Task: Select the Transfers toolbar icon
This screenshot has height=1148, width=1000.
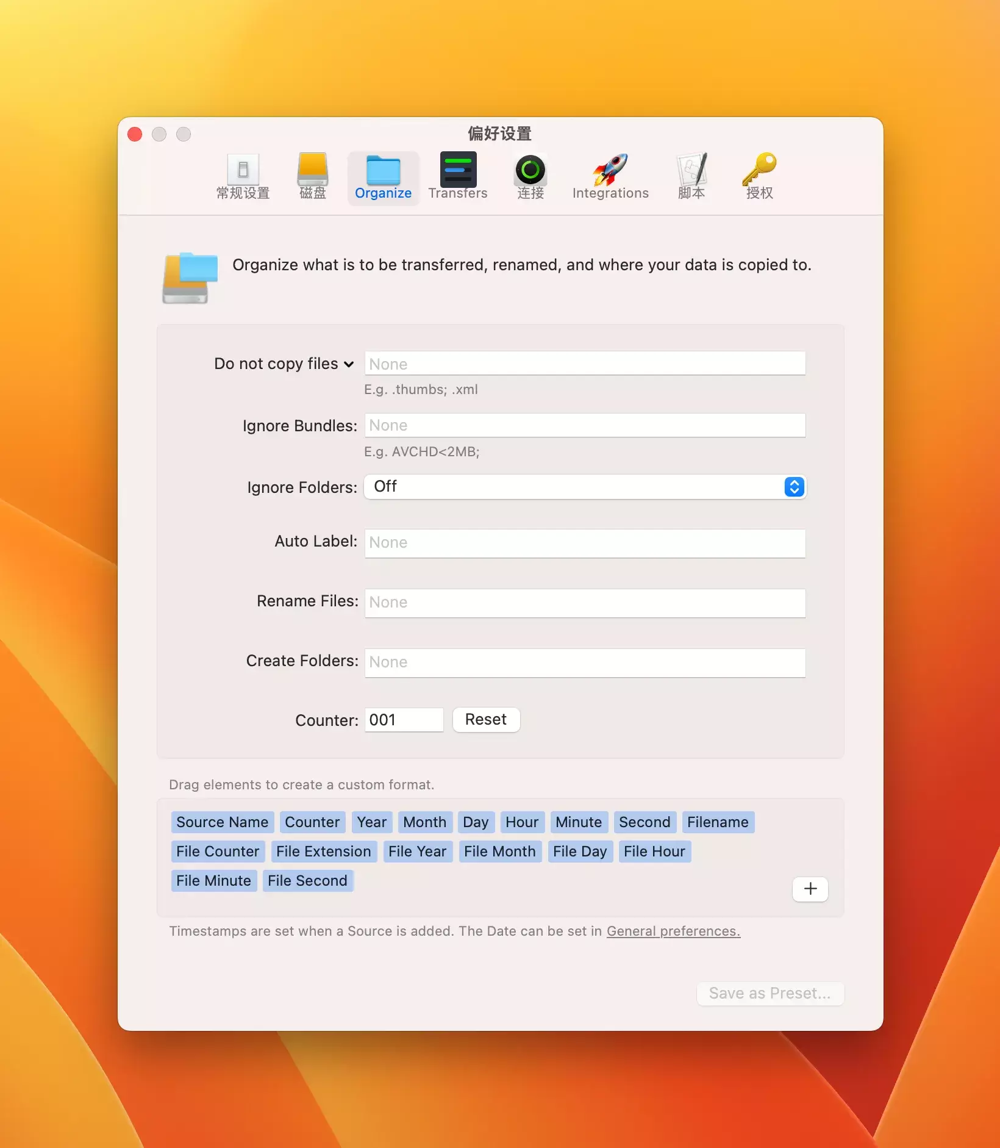Action: pyautogui.click(x=457, y=177)
